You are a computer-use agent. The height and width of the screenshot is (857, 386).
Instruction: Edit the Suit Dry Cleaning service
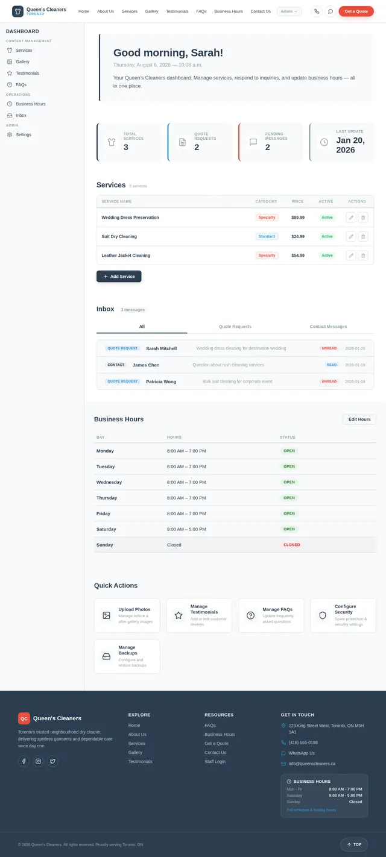pyautogui.click(x=351, y=236)
